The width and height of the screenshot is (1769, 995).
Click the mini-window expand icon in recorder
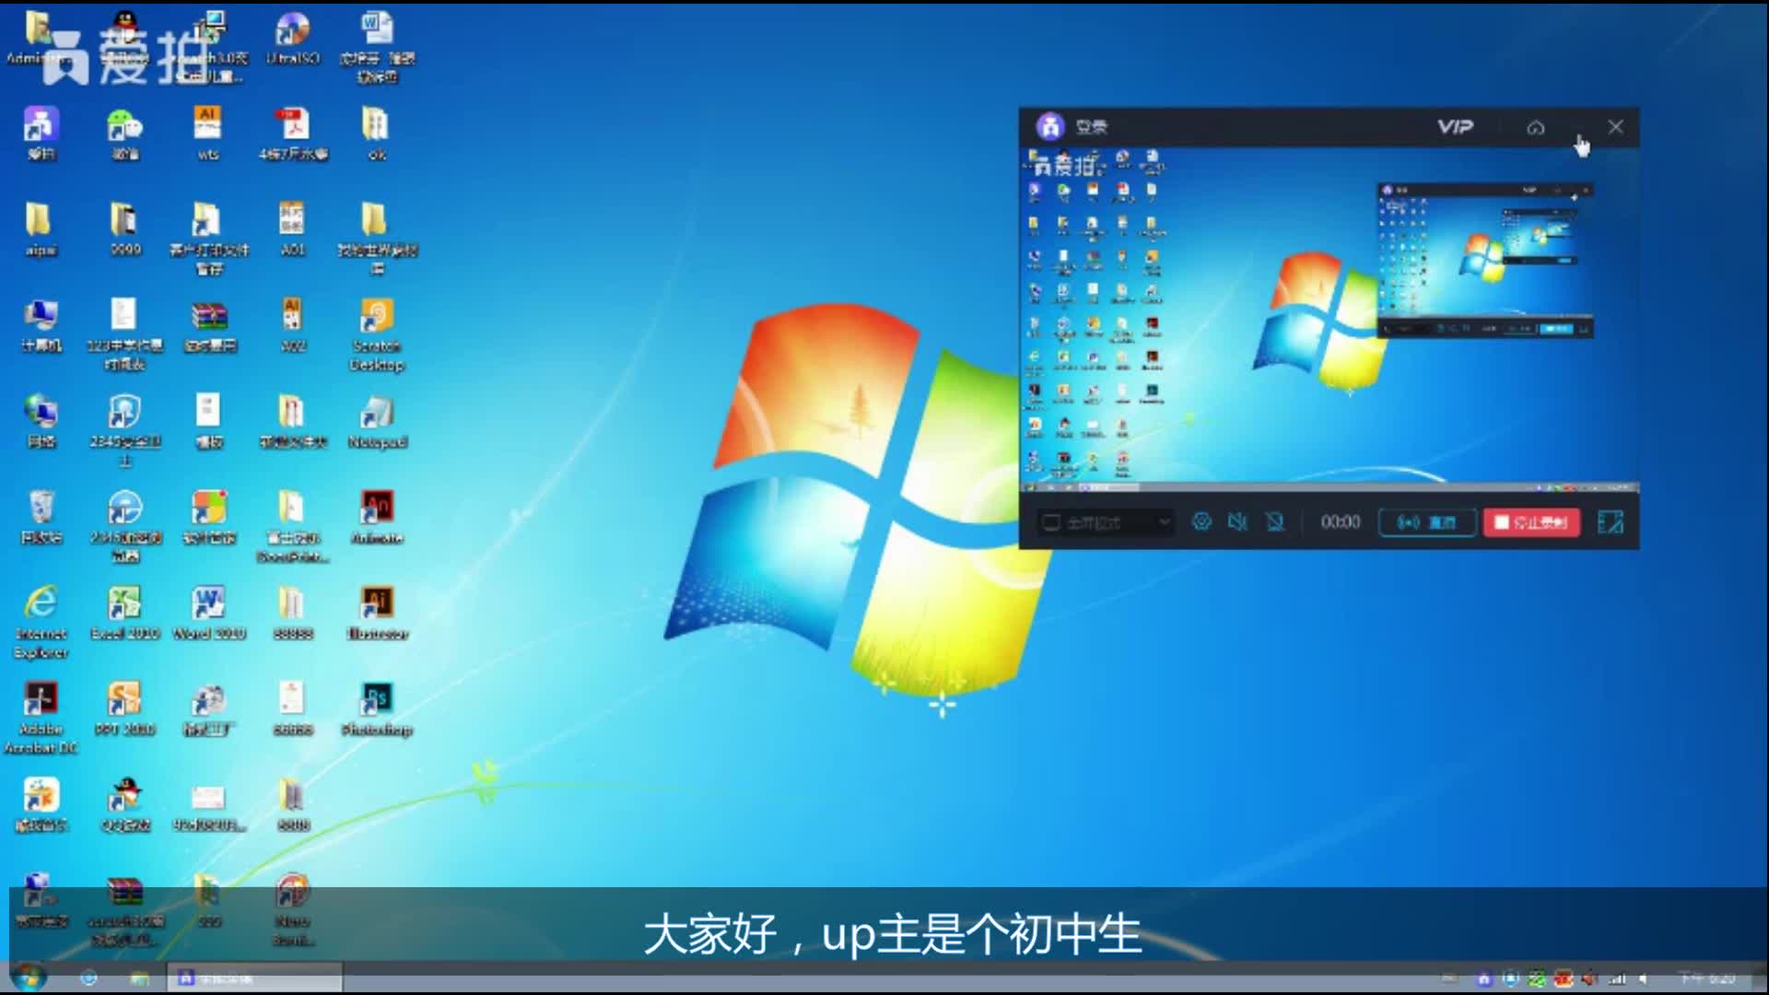point(1610,522)
